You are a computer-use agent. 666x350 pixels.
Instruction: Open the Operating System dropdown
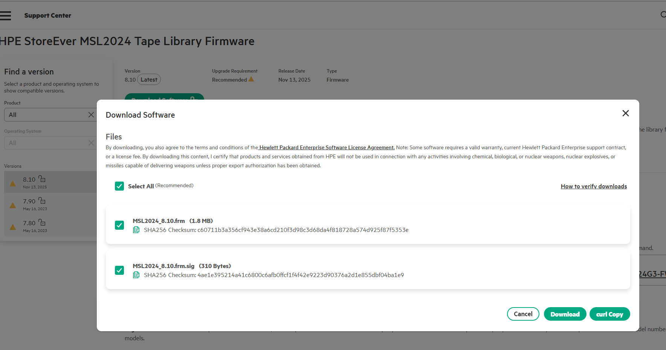tap(45, 143)
